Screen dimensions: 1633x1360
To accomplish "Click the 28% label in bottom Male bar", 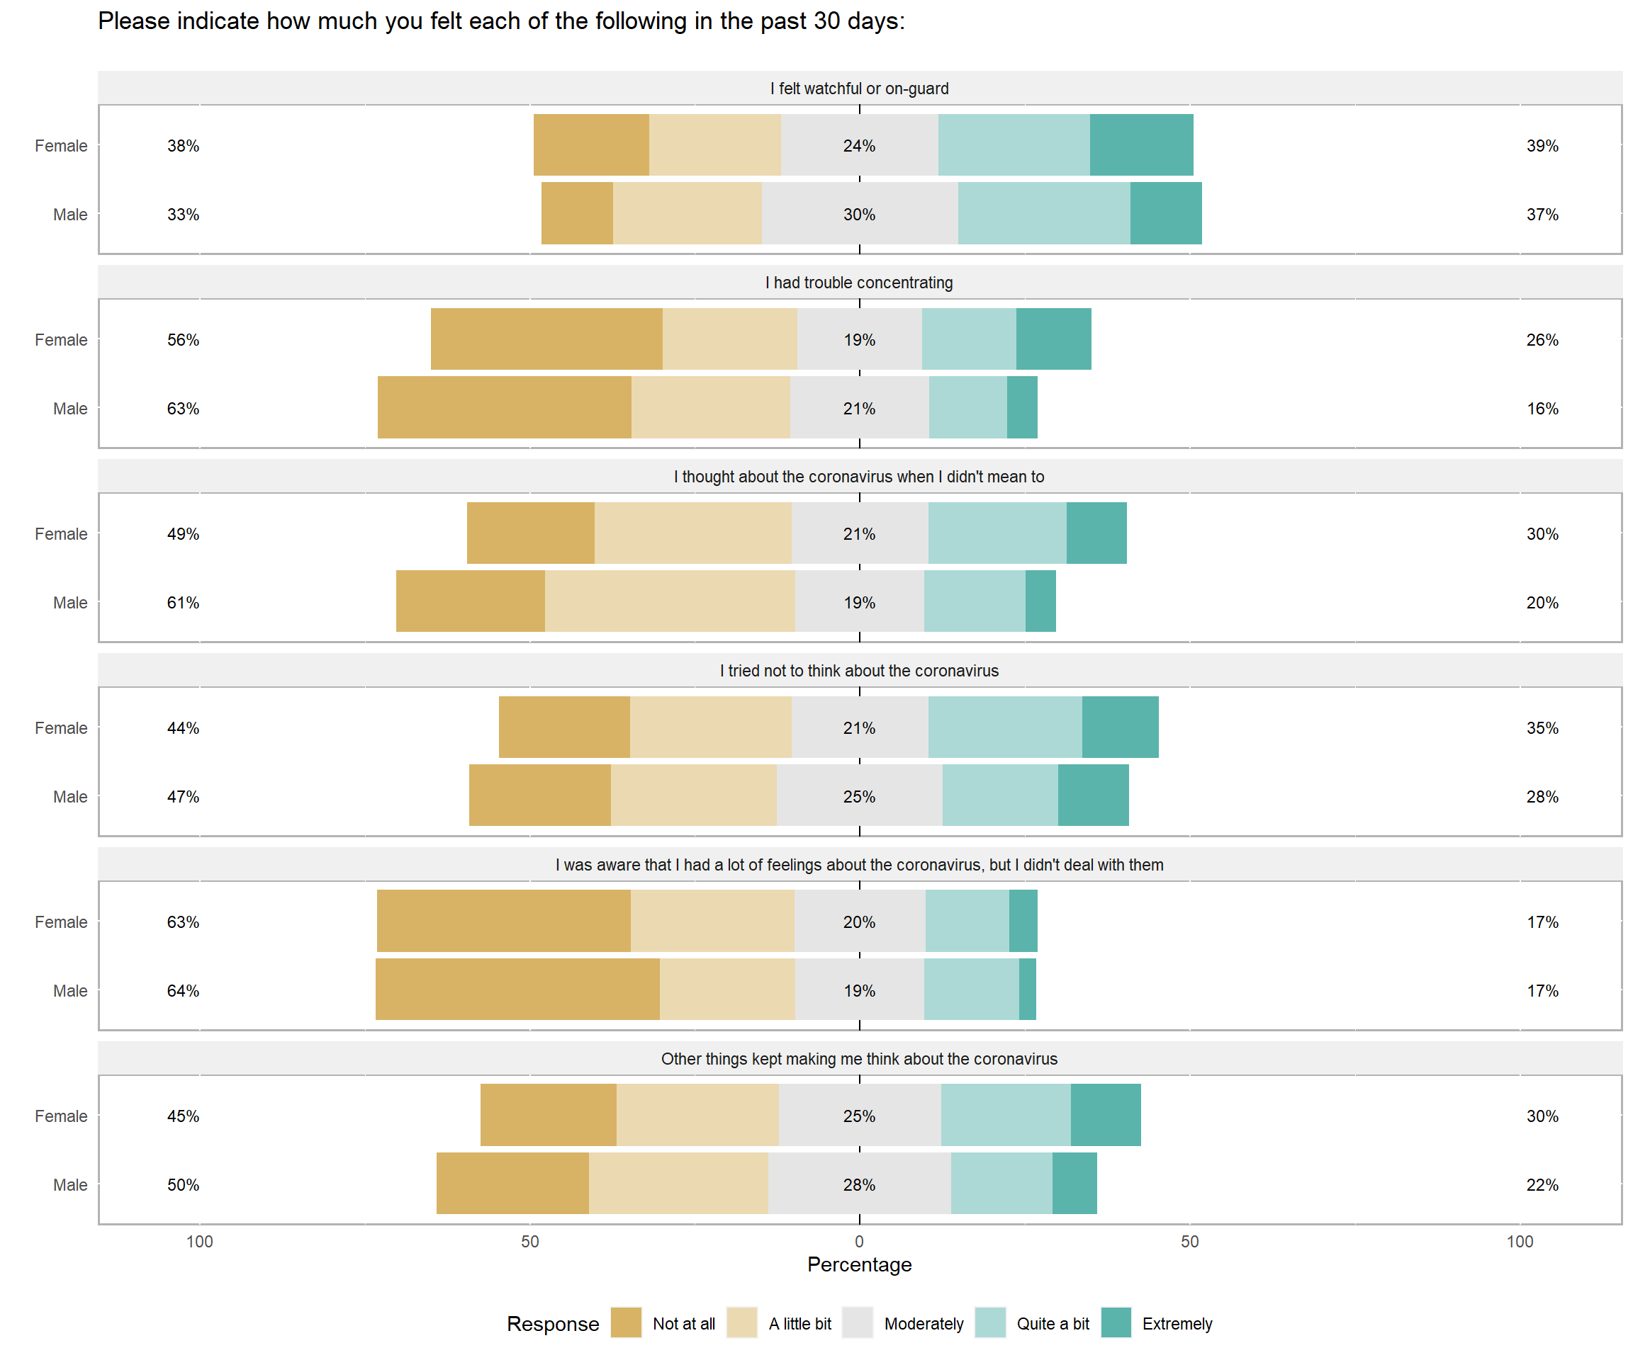I will click(x=859, y=1184).
